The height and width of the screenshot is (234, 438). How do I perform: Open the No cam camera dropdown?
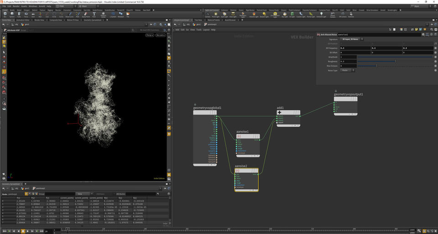[161, 35]
